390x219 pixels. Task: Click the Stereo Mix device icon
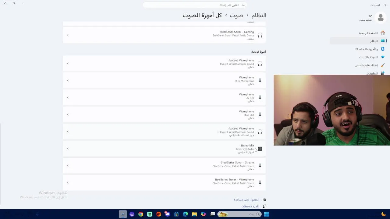[260, 149]
